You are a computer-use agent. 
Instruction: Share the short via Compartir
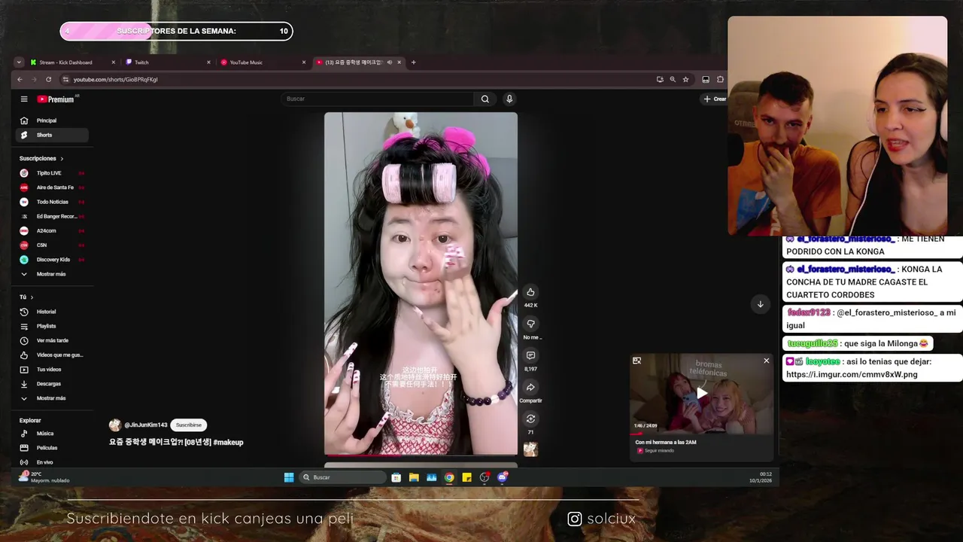click(530, 387)
